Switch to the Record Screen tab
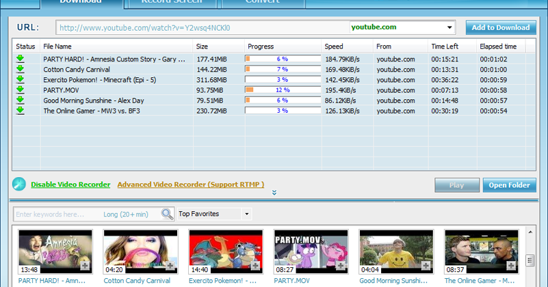 point(172,3)
